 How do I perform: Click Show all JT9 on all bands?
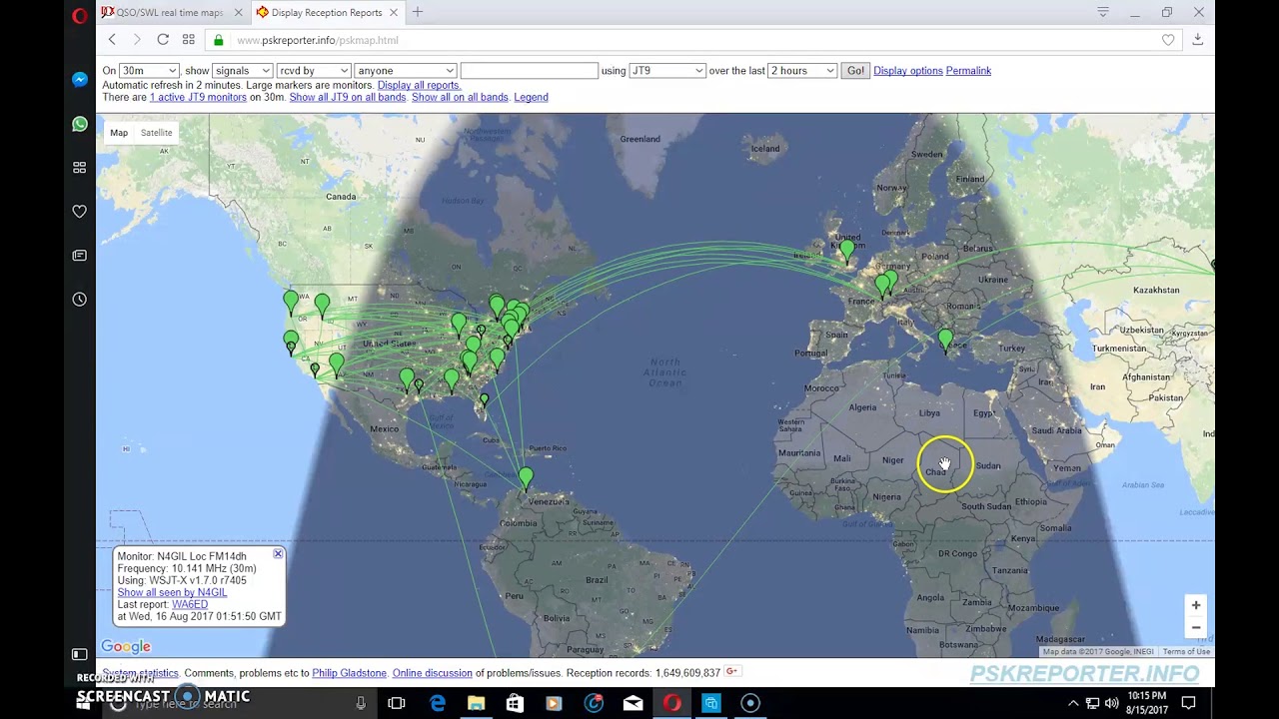(348, 97)
